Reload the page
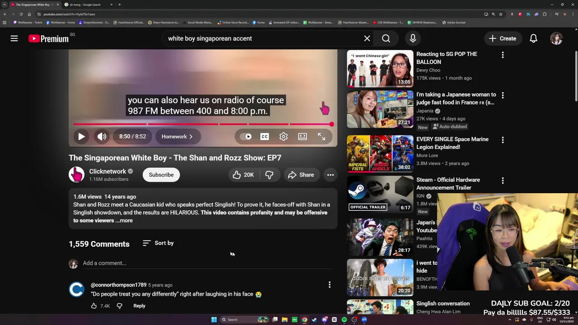Image resolution: width=578 pixels, height=325 pixels. 21,14
